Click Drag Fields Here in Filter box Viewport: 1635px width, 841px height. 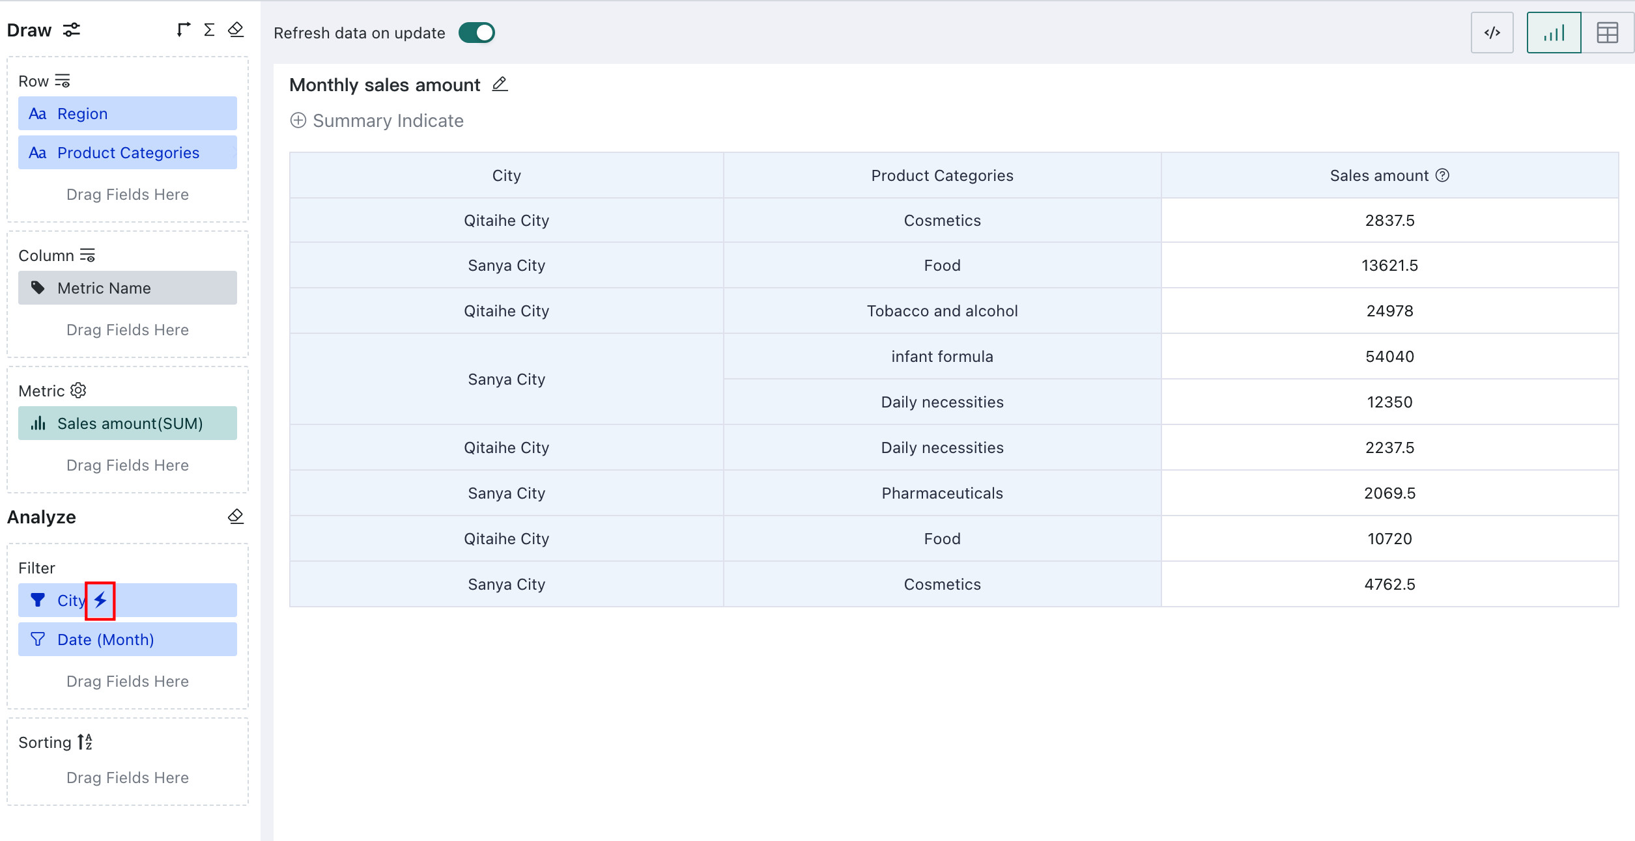[x=128, y=682]
